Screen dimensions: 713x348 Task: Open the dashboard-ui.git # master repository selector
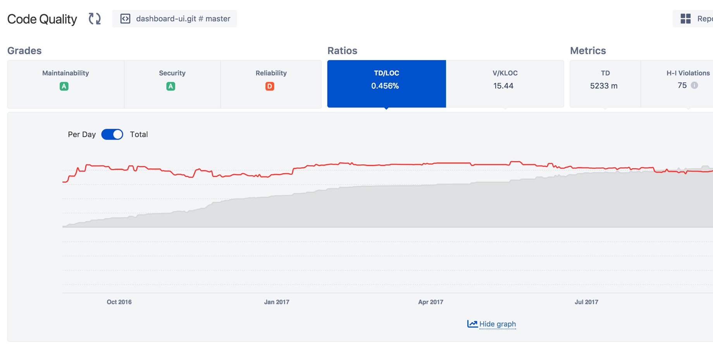coord(174,19)
